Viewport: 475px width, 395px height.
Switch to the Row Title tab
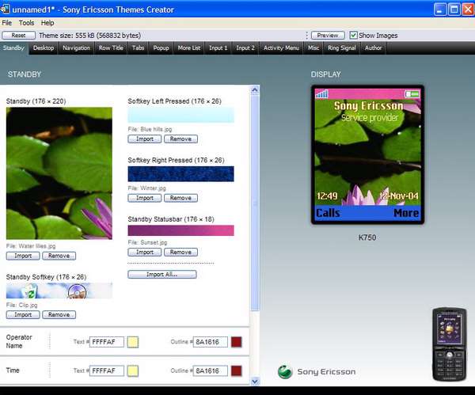[x=111, y=47]
